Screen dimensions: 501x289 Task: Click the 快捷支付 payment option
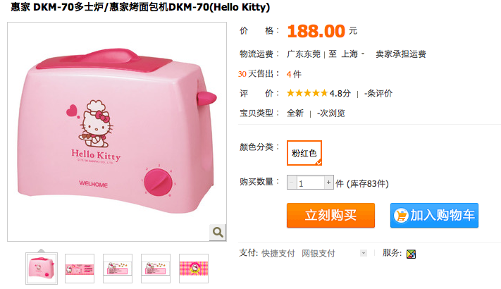[278, 254]
